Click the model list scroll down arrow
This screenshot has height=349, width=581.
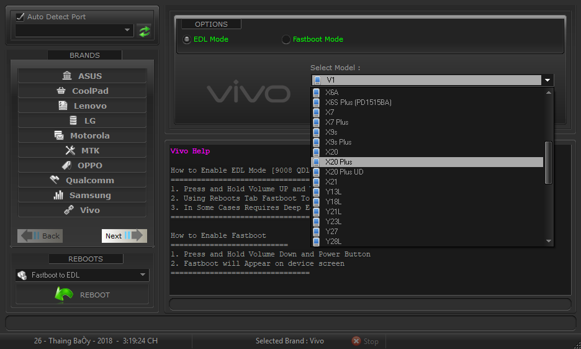[x=548, y=241]
